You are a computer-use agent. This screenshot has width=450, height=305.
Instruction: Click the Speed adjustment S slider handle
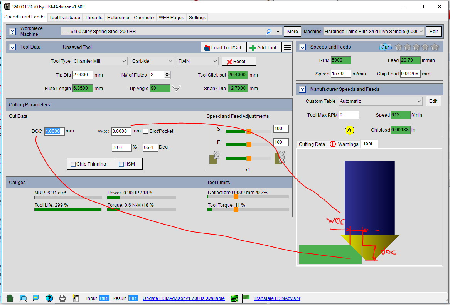(249, 131)
